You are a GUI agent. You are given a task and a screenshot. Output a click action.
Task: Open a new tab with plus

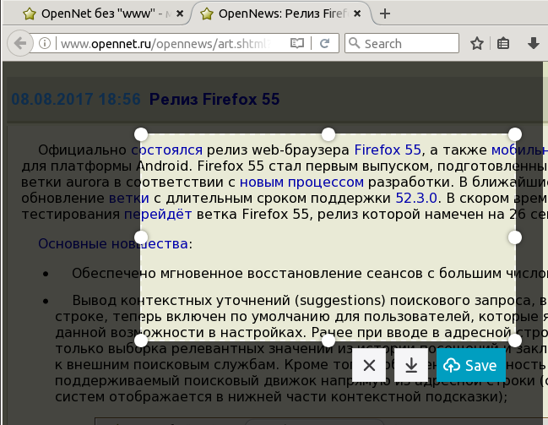pyautogui.click(x=385, y=14)
